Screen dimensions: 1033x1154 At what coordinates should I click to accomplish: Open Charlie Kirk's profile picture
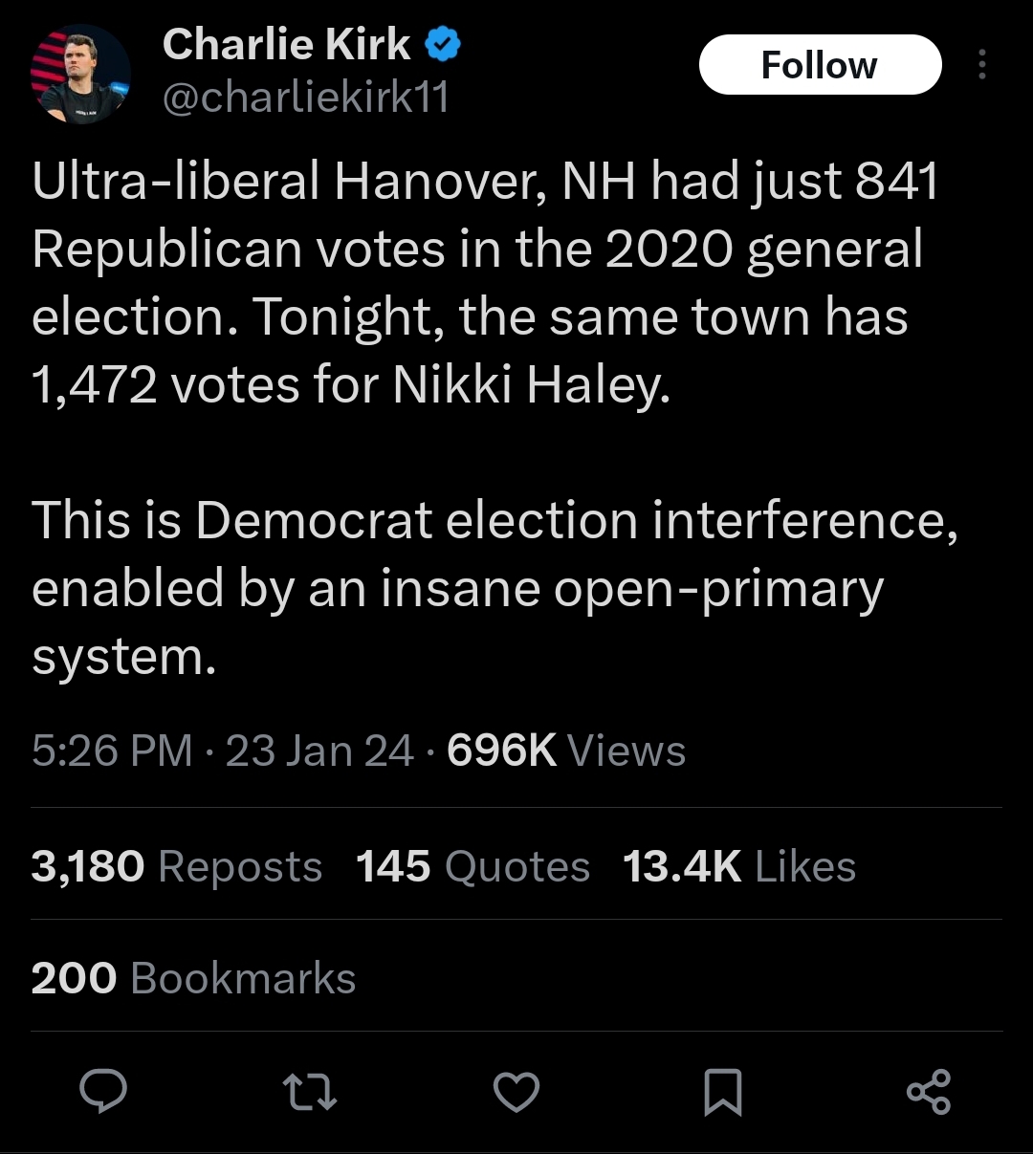click(x=80, y=75)
